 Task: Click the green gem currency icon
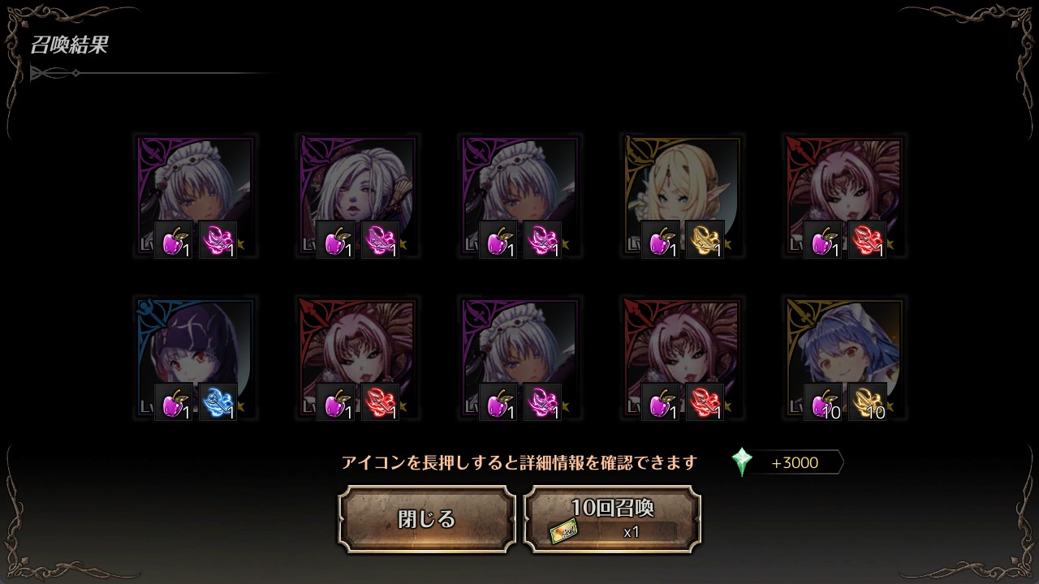pos(741,462)
